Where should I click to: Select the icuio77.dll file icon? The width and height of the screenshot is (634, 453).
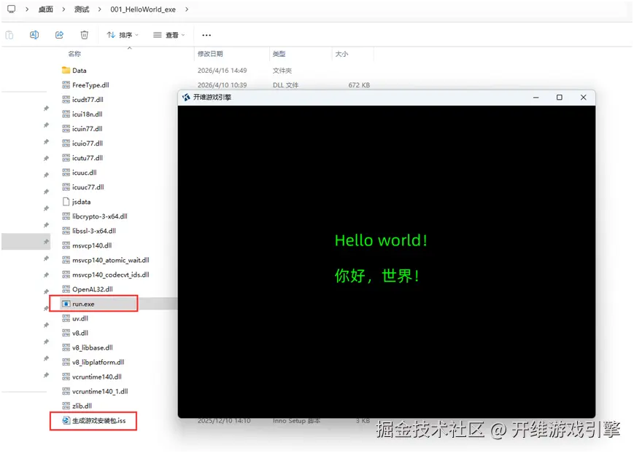pos(66,143)
